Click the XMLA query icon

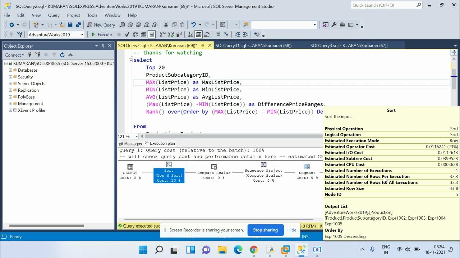(x=147, y=25)
